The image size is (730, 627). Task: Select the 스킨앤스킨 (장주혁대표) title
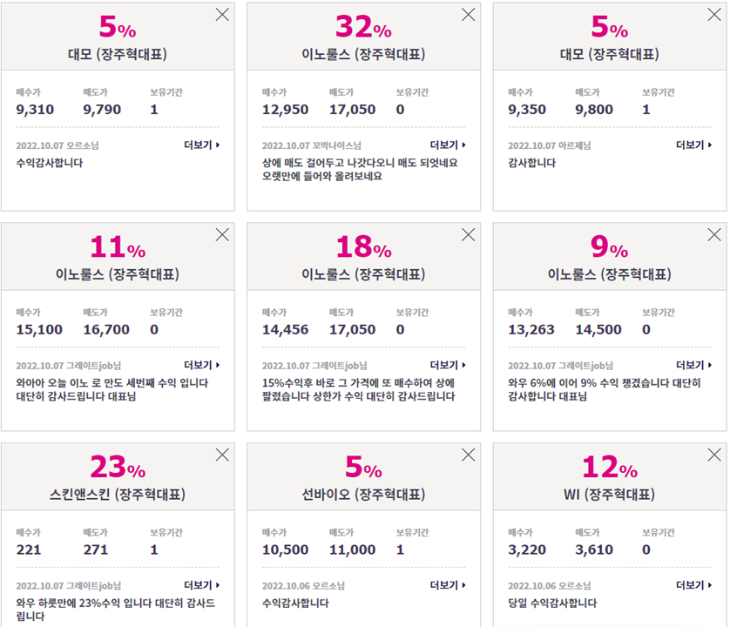(x=118, y=494)
